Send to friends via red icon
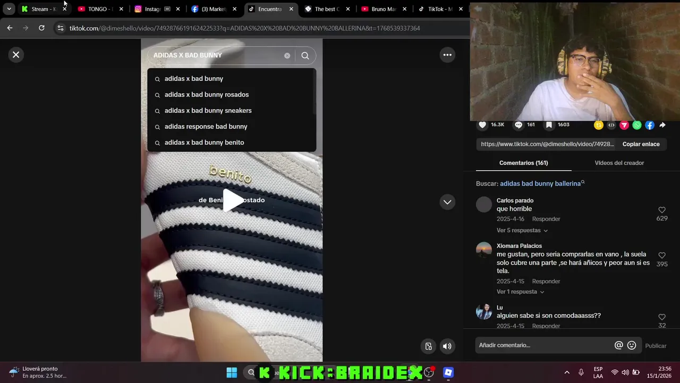The image size is (680, 383). click(x=624, y=125)
